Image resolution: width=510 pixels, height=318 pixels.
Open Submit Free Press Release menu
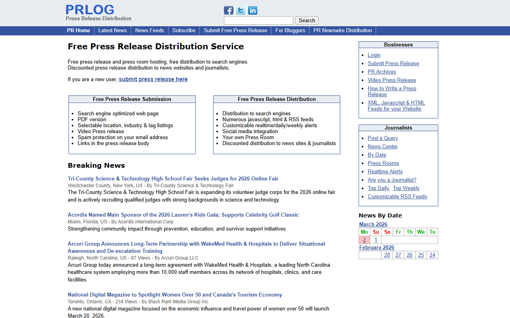coord(235,30)
